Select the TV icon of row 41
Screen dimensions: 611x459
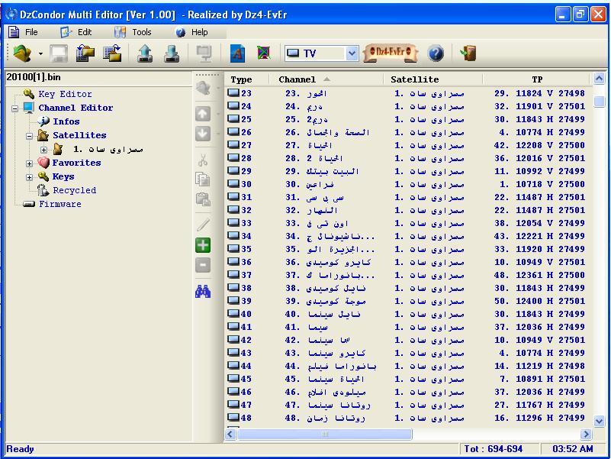[233, 327]
